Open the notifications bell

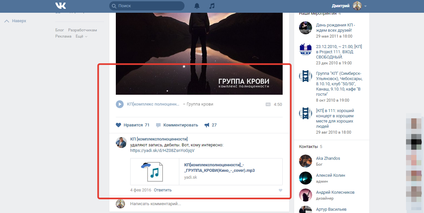tap(197, 6)
